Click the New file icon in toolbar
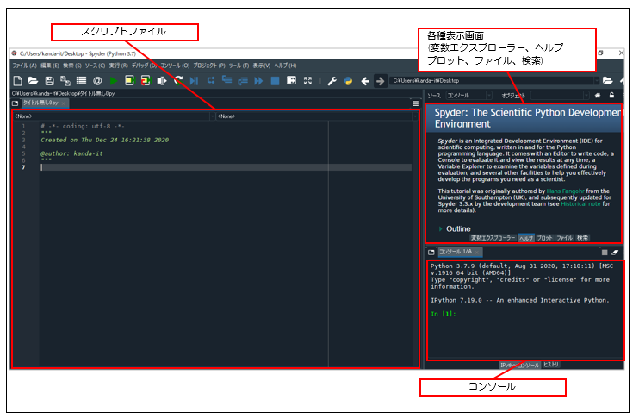The height and width of the screenshot is (419, 639). coord(17,81)
